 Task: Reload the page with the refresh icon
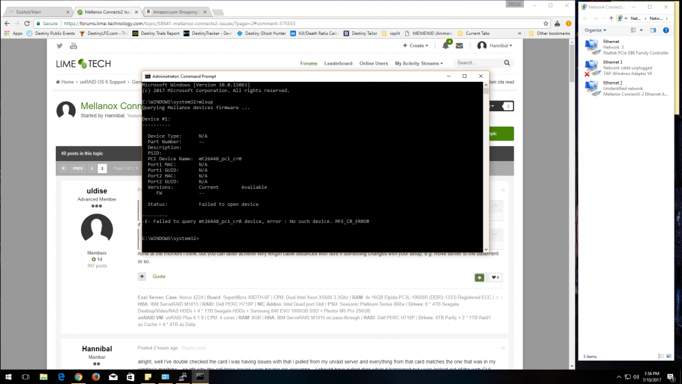pos(27,23)
